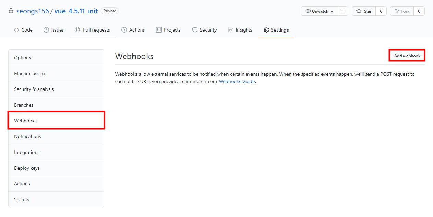Screen dimensions: 433x217
Task: Click the Webhooks page heading
Action: (x=134, y=56)
